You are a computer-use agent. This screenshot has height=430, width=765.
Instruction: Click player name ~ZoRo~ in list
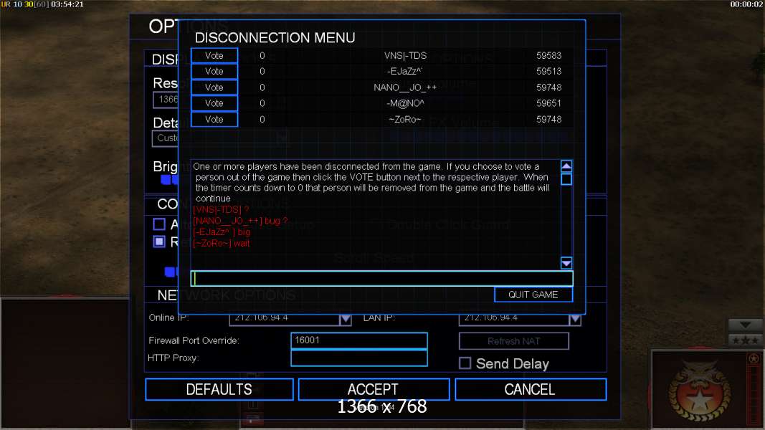point(405,120)
